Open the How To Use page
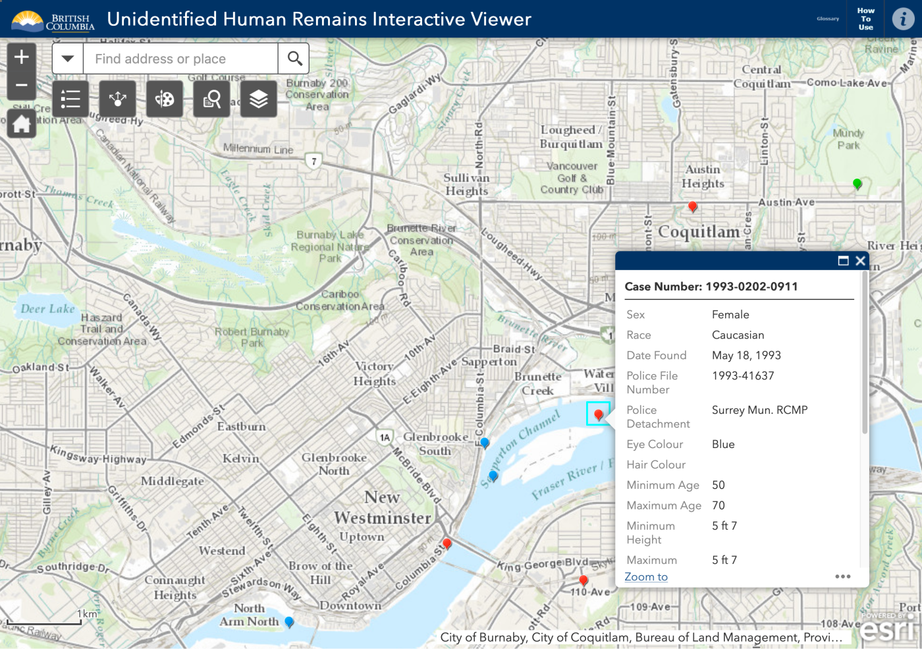The width and height of the screenshot is (922, 649). (x=865, y=18)
